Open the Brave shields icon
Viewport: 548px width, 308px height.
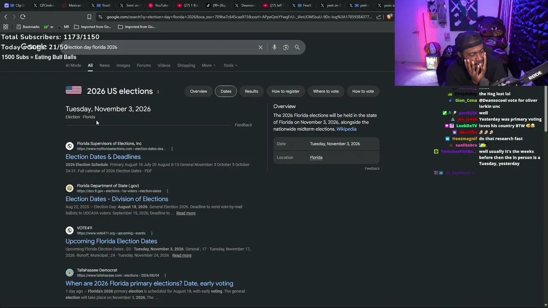tap(389, 17)
